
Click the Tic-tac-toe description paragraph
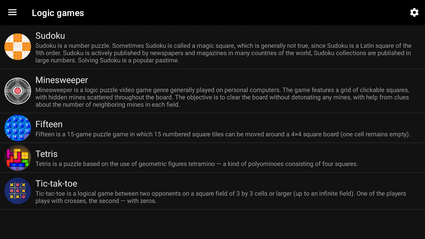221,197
